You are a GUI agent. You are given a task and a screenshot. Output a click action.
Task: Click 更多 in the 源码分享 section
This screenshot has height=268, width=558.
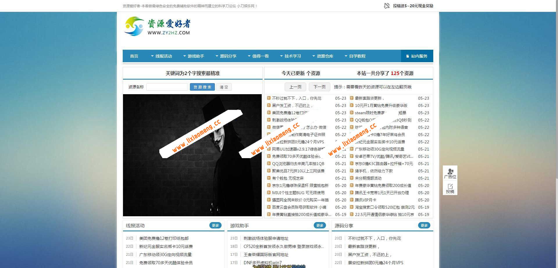point(424,225)
